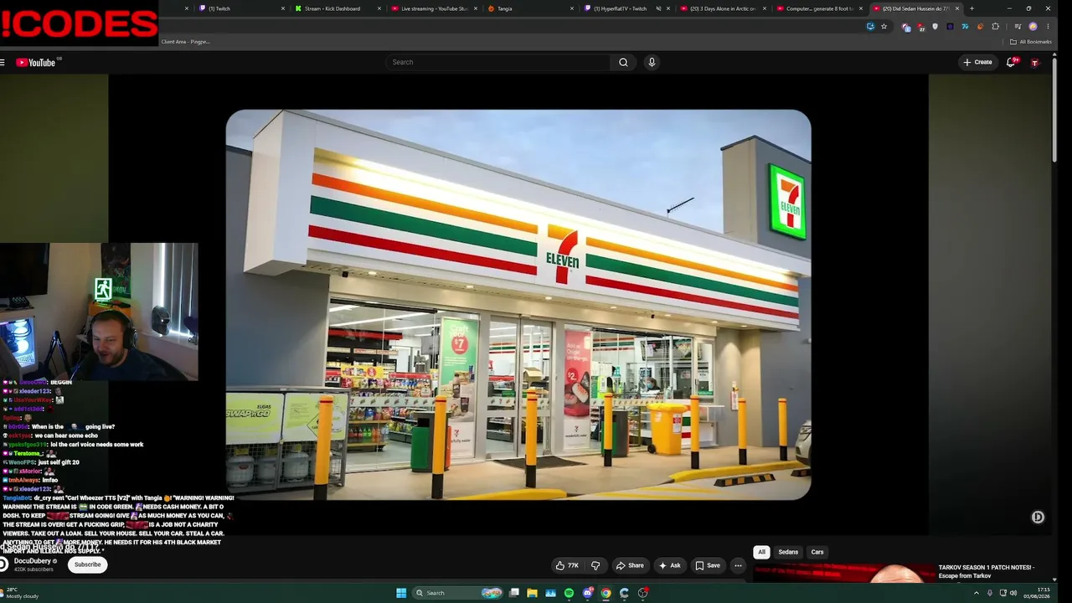Click the YouTube search magnifier button

click(x=623, y=62)
